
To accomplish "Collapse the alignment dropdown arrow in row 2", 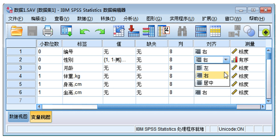I will point(226,60).
